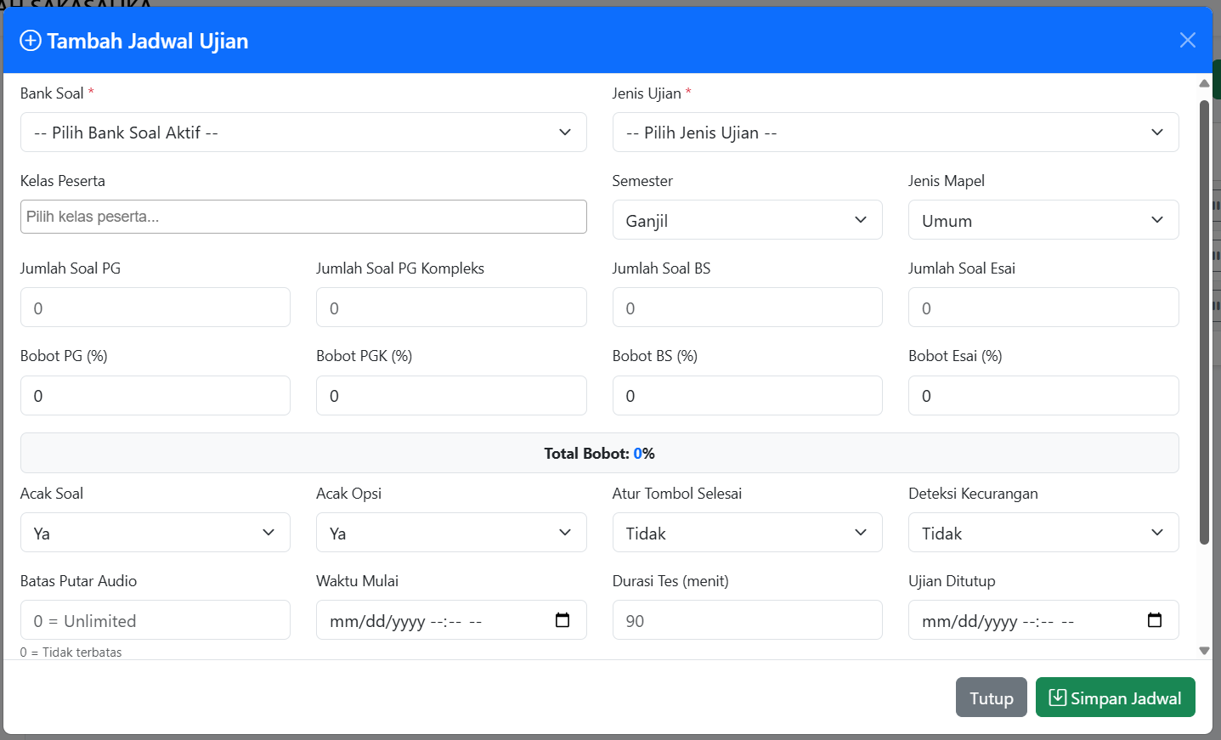The width and height of the screenshot is (1221, 740).
Task: Expand the Jenis Mapel dropdown
Action: click(x=1043, y=220)
